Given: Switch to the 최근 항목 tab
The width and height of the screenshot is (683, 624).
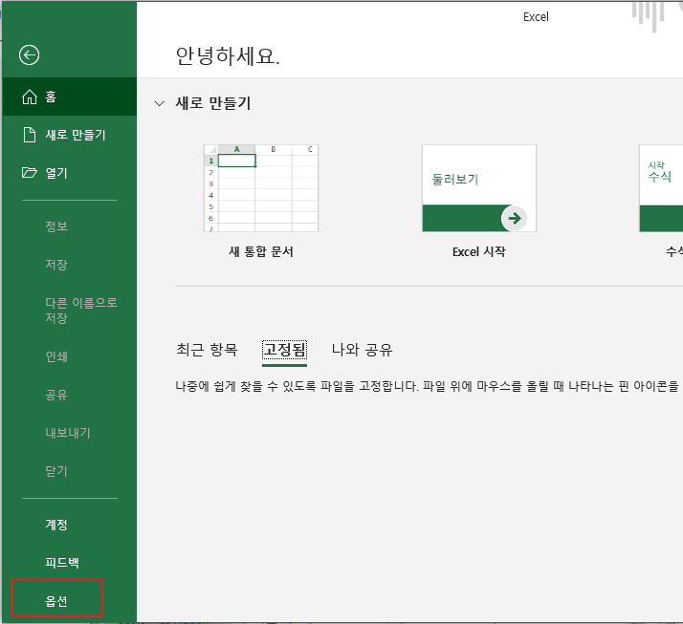Looking at the screenshot, I should [207, 350].
